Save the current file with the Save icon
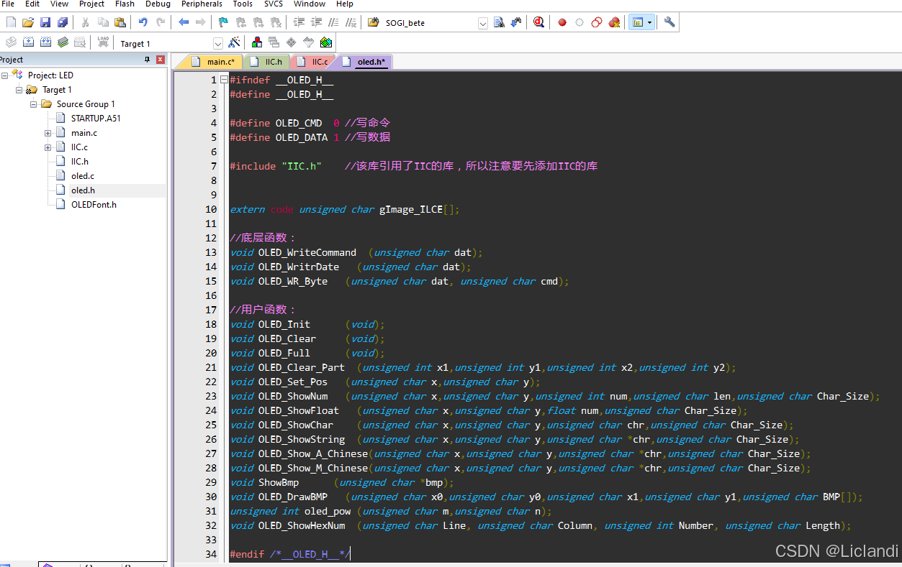Screen dimensions: 902x567 pos(45,22)
